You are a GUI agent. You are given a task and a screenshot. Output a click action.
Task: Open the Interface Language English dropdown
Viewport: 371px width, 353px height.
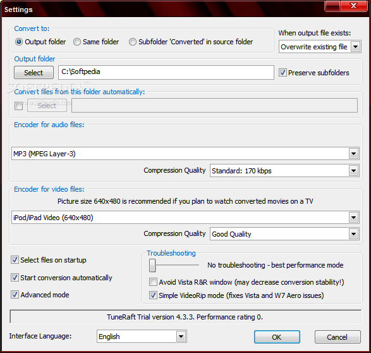tap(142, 337)
